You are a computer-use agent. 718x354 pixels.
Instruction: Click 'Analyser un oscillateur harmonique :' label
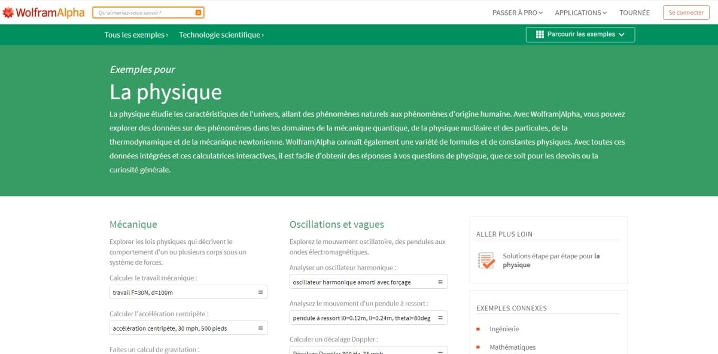point(343,267)
